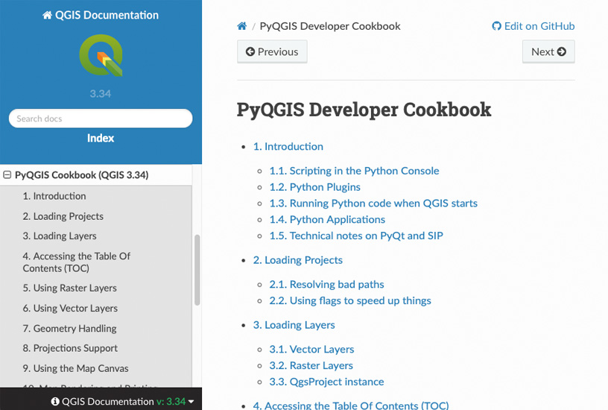Viewport: 608px width, 410px height.
Task: Click the sidebar vertical scrollbar
Action: pyautogui.click(x=197, y=268)
